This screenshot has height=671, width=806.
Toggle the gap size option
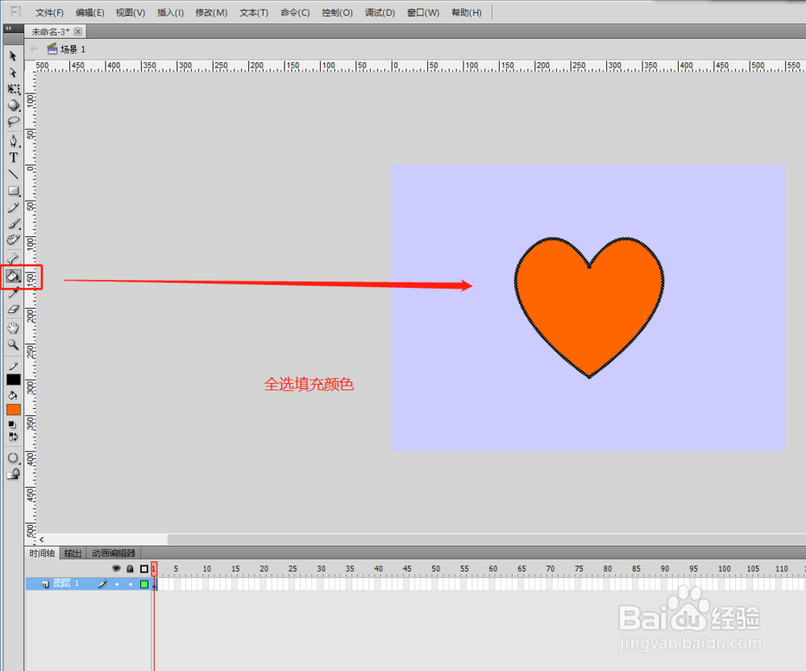click(14, 458)
